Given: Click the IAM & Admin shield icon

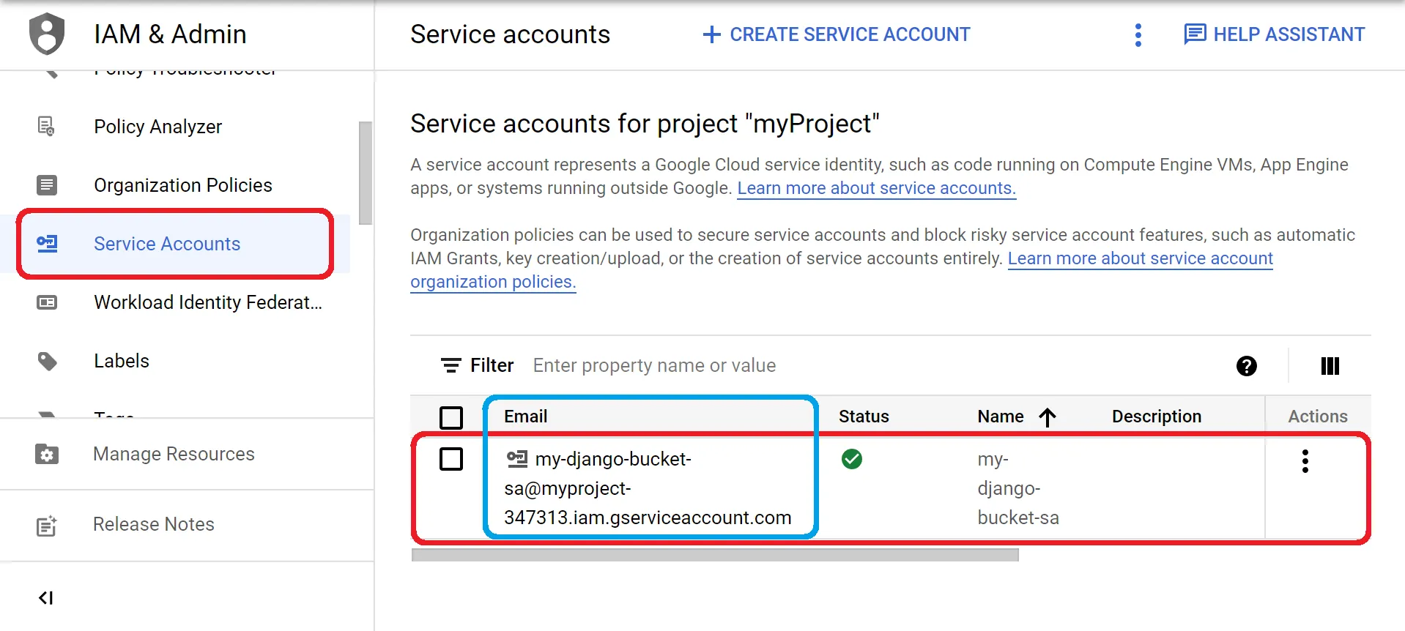Looking at the screenshot, I should 47,34.
